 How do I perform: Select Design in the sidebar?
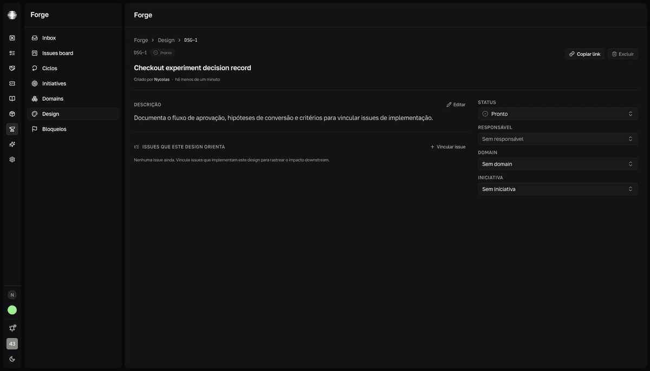[73, 114]
